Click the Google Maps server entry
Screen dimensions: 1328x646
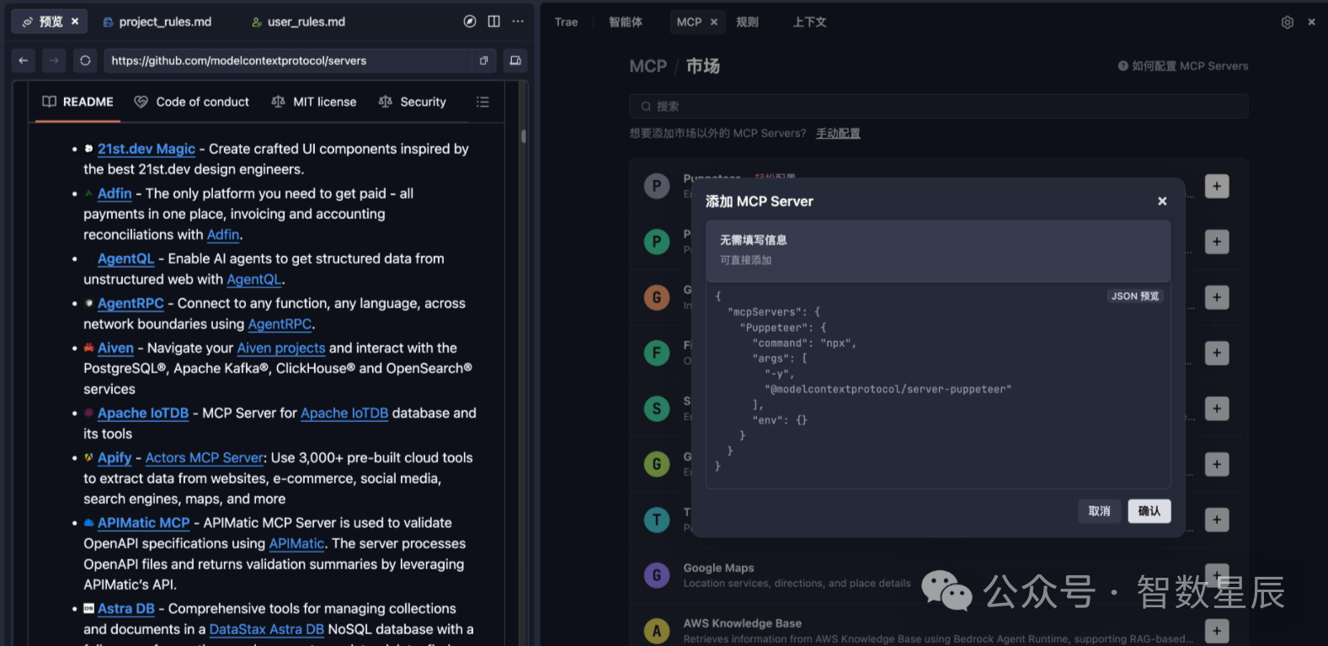point(938,575)
